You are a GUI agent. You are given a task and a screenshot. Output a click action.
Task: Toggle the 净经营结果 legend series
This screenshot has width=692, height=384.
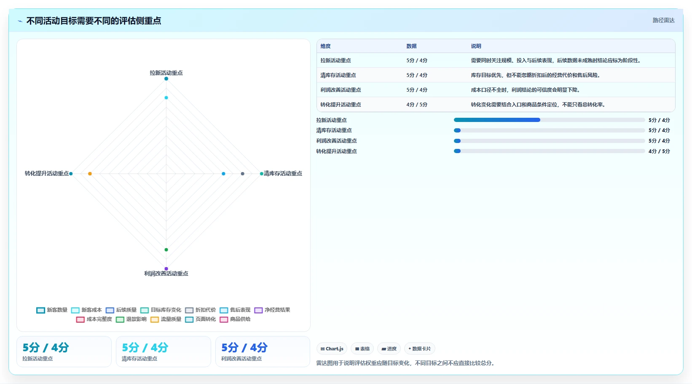click(272, 310)
